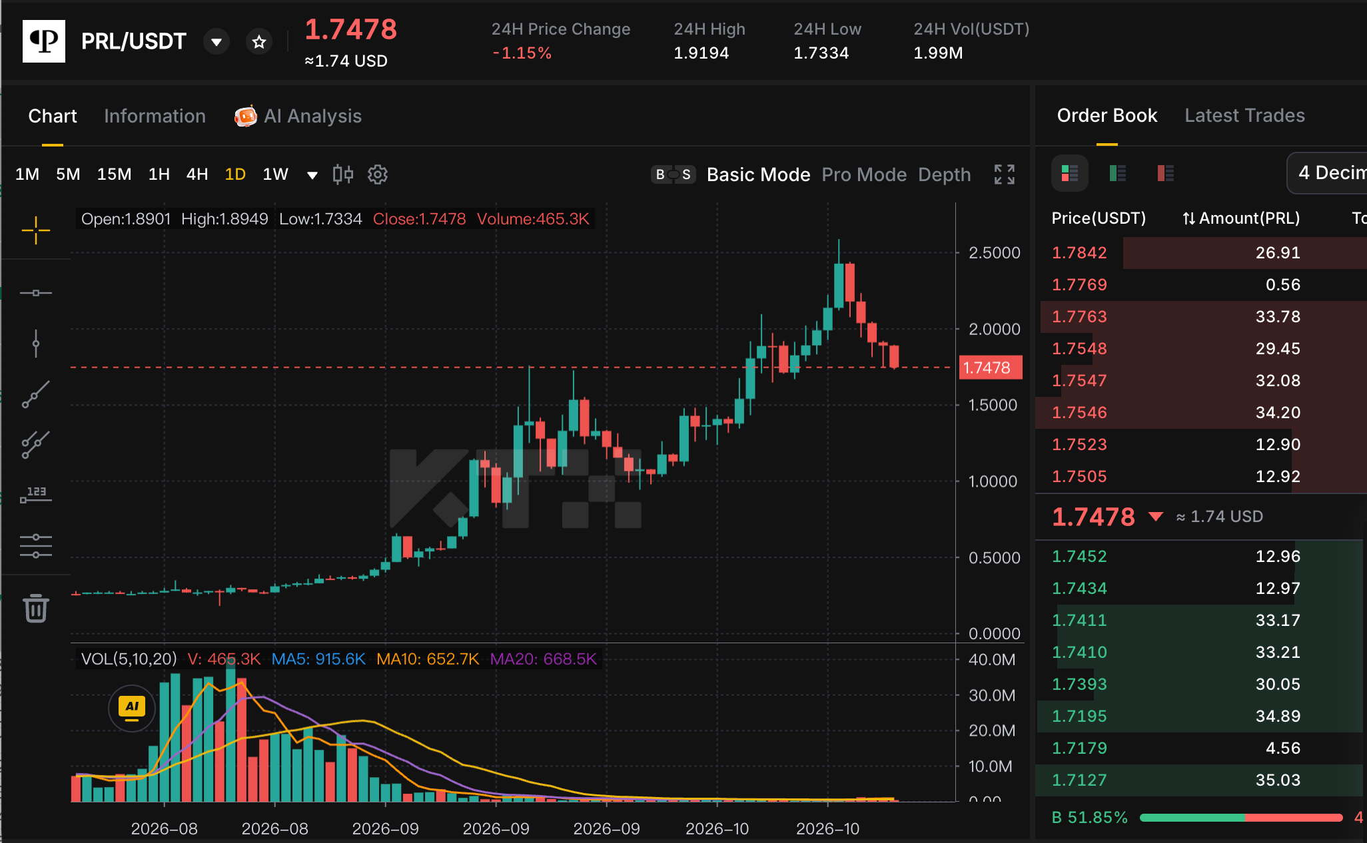Click the Price(USDT) column header
This screenshot has width=1367, height=843.
[1099, 218]
